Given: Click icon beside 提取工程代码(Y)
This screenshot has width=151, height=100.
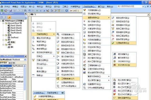Looking at the screenshot, I should coord(84,54).
